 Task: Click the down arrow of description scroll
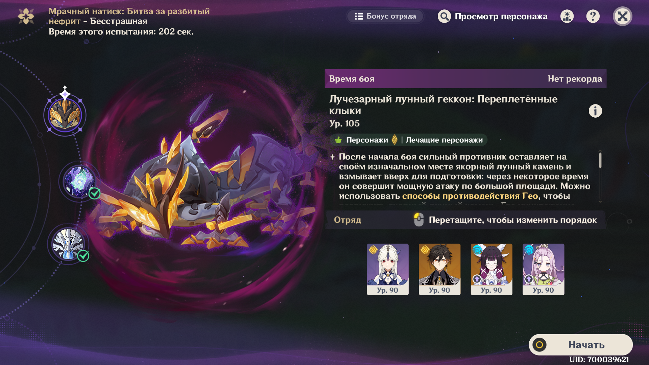(x=600, y=201)
